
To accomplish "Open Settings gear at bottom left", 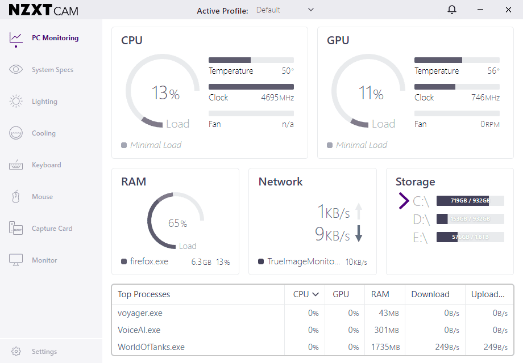I will (x=16, y=352).
